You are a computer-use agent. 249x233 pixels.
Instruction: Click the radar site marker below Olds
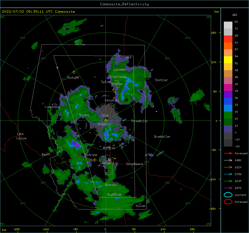(x=106, y=121)
